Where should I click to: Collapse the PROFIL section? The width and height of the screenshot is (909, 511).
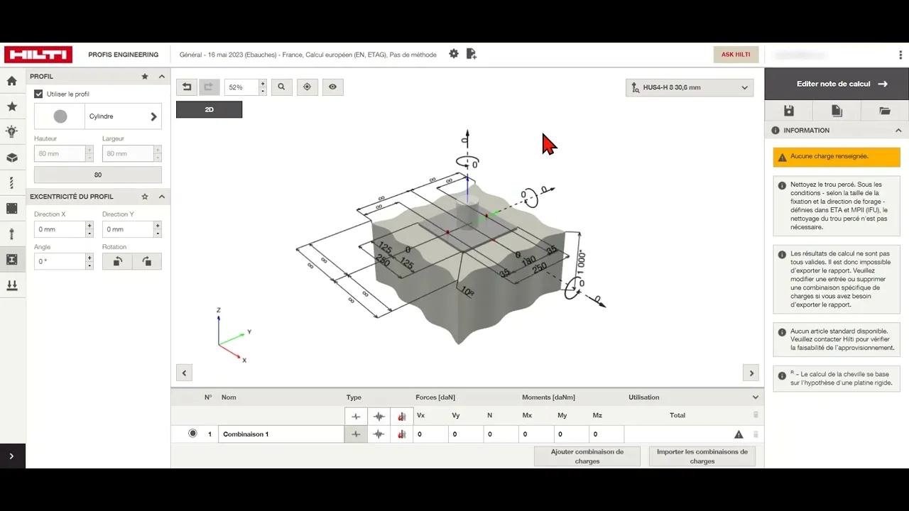pos(162,77)
